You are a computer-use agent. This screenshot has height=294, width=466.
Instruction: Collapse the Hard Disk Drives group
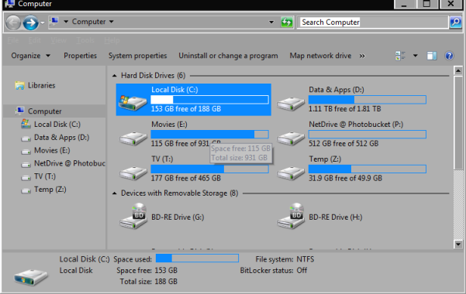tap(115, 76)
